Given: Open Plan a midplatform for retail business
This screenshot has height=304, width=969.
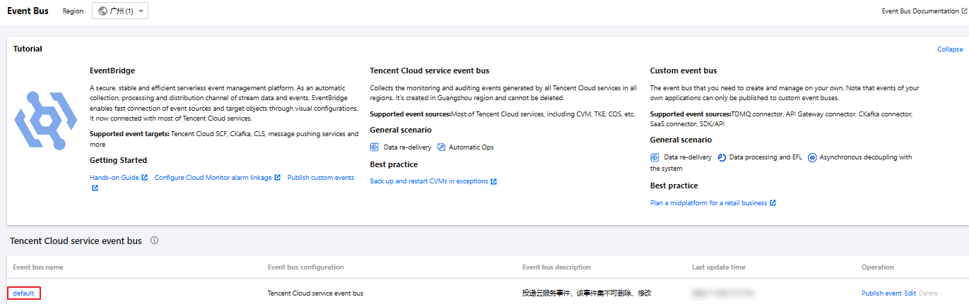Looking at the screenshot, I should pos(708,203).
